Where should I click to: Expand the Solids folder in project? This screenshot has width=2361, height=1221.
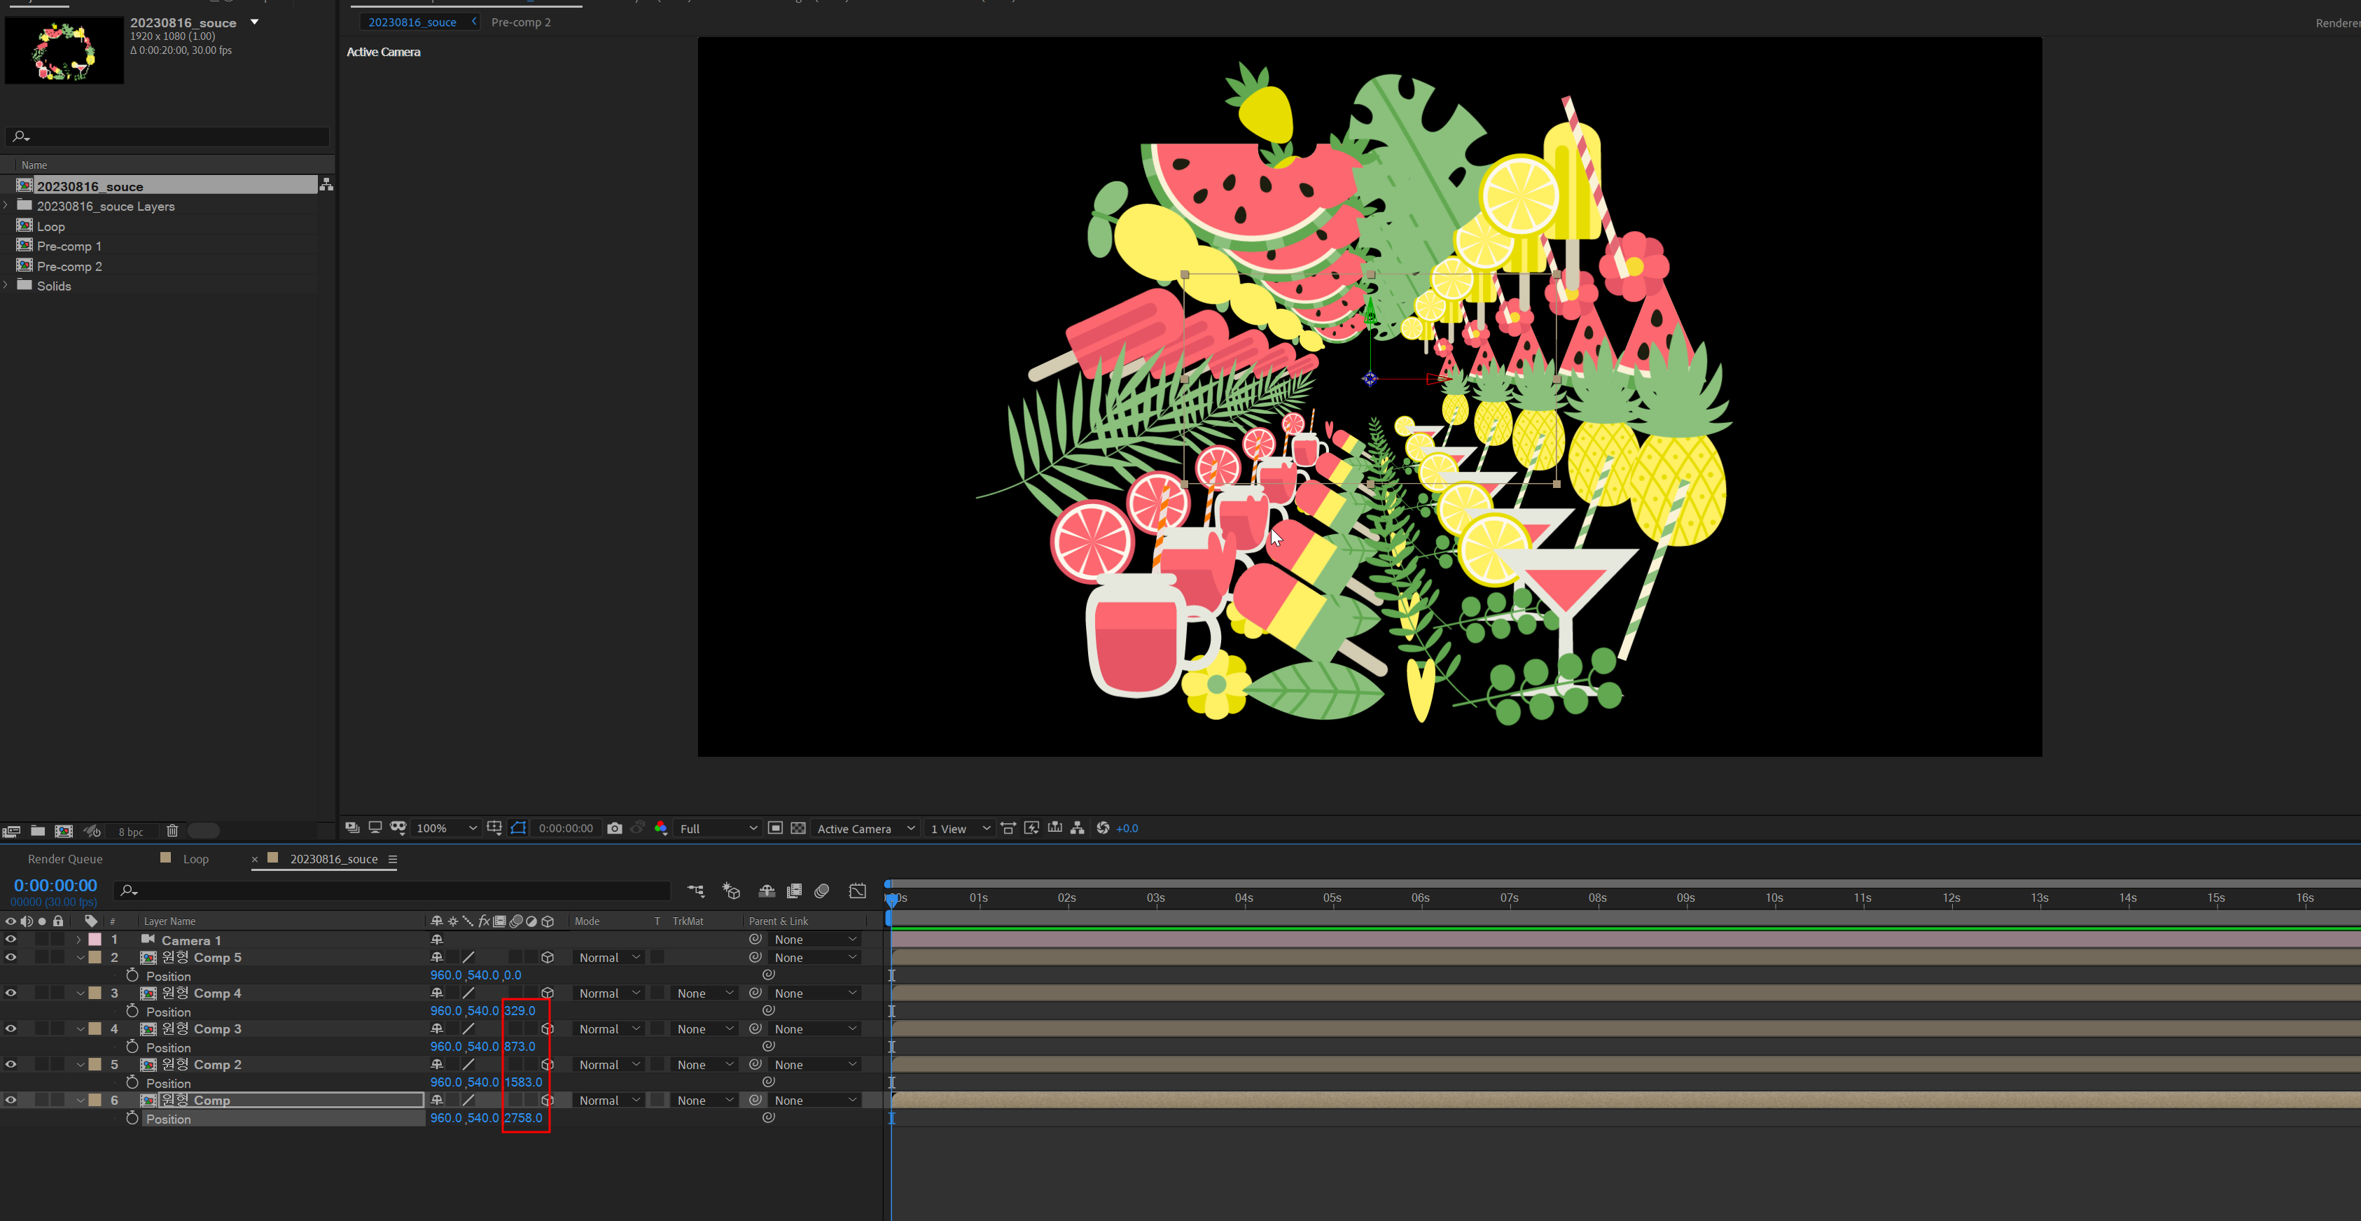[6, 286]
